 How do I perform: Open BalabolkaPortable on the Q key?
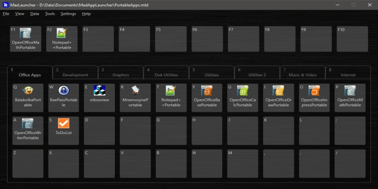28,98
